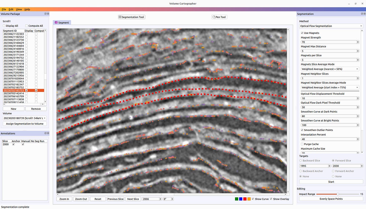366x209 pixels.
Task: Step the forward slice 2030 spinner
Action: tap(362, 166)
